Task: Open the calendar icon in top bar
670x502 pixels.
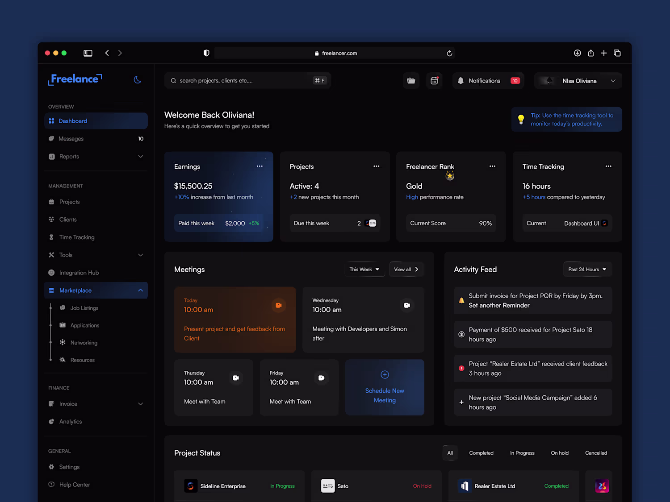Action: coord(434,81)
